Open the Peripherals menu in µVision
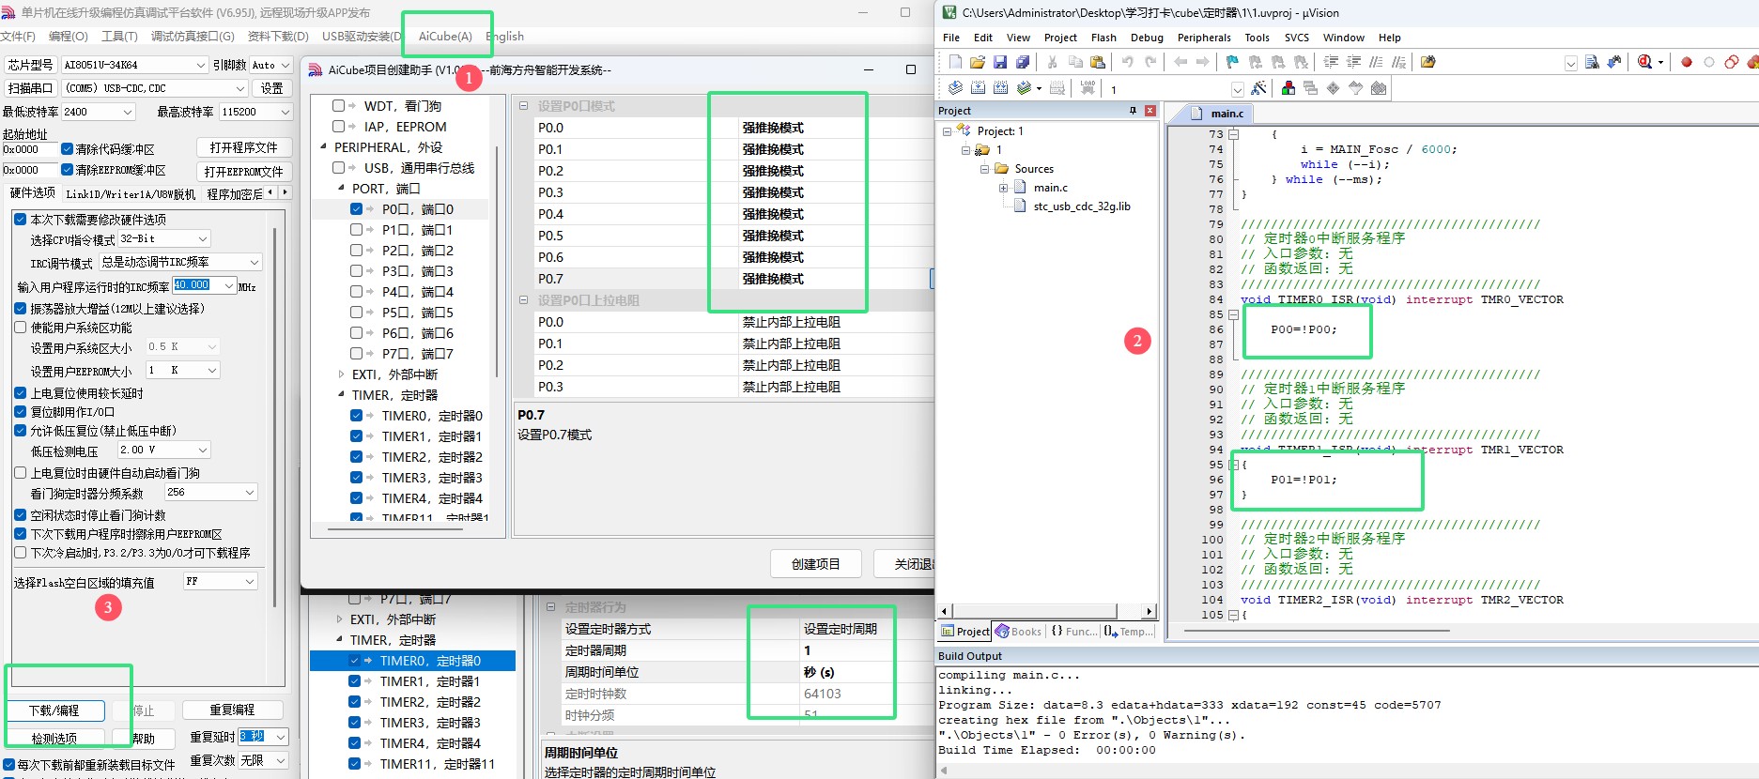The height and width of the screenshot is (779, 1759). click(x=1204, y=38)
